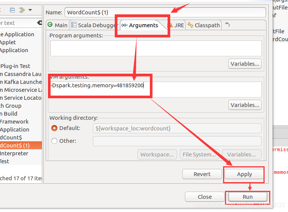Click the Name field containing WordCount$ (1)
Viewport: 288px width, 212px height.
pos(165,12)
